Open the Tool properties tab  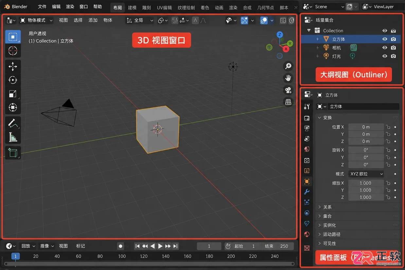click(307, 107)
